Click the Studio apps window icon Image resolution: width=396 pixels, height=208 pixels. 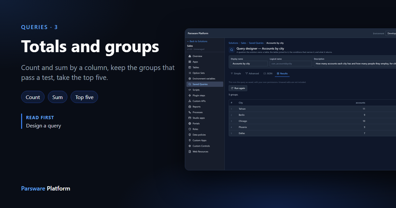pyautogui.click(x=190, y=118)
